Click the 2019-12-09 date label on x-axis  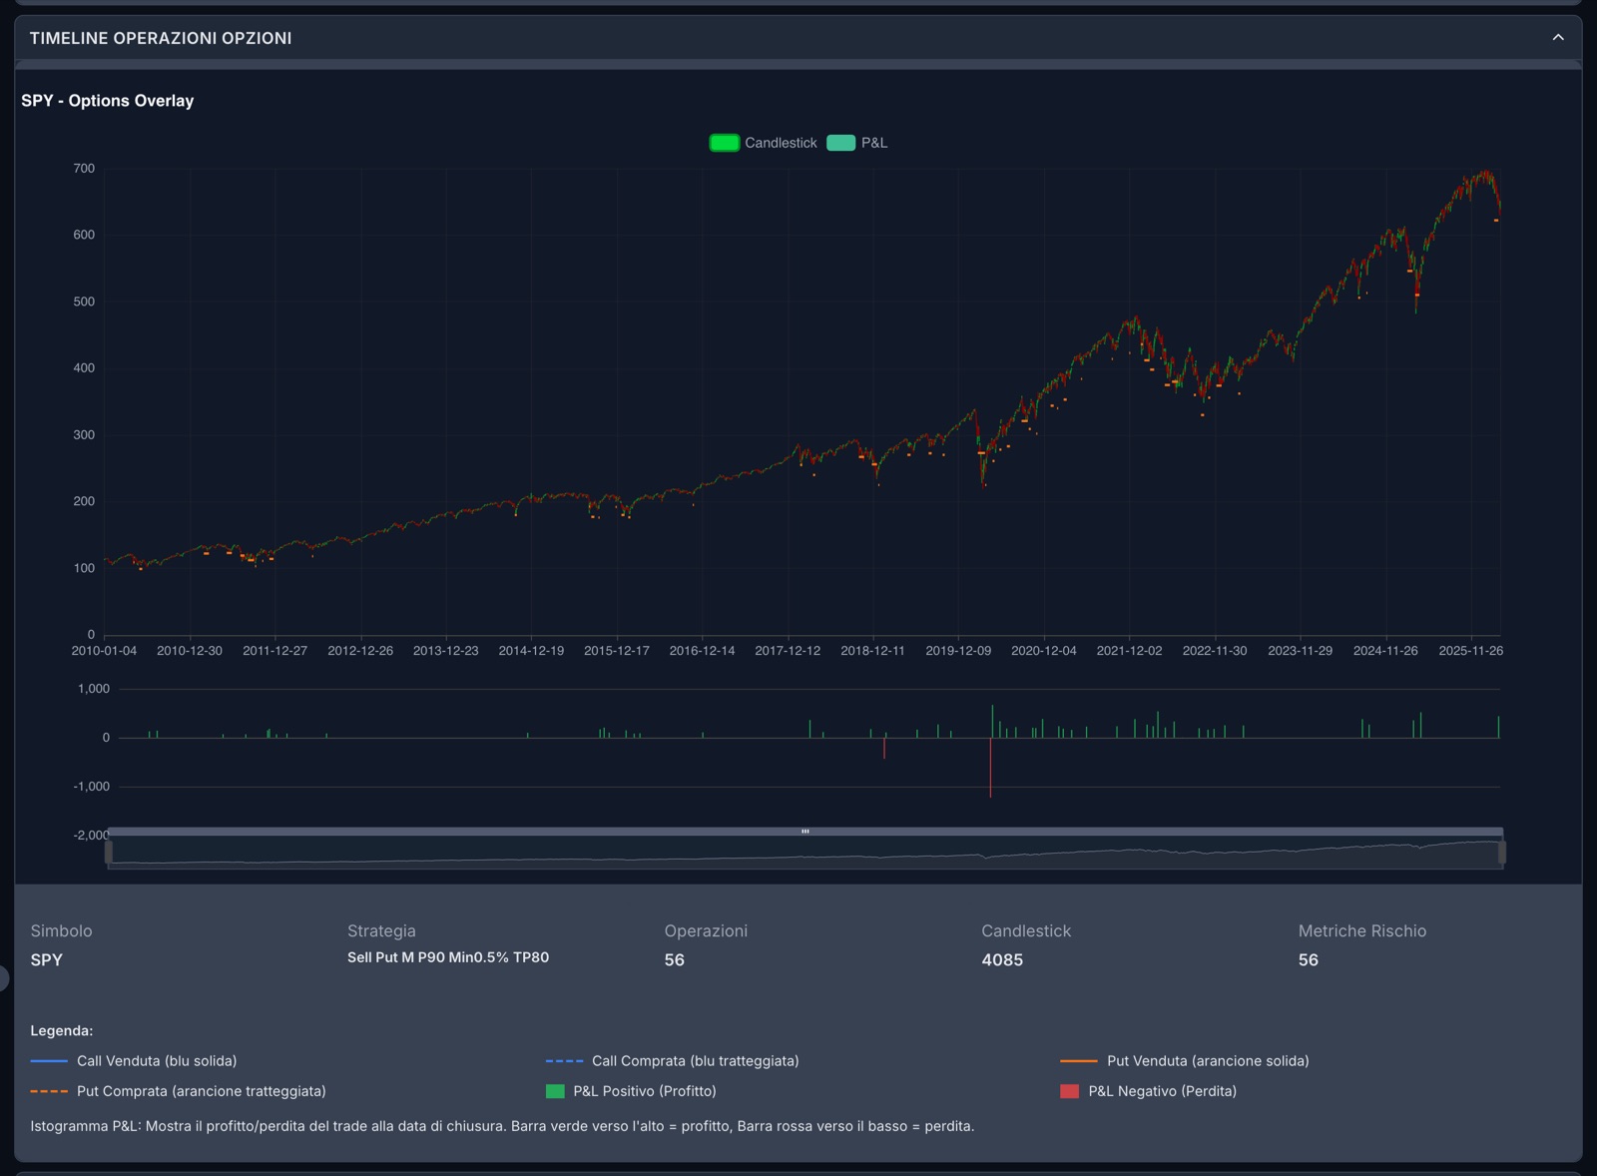tap(958, 651)
